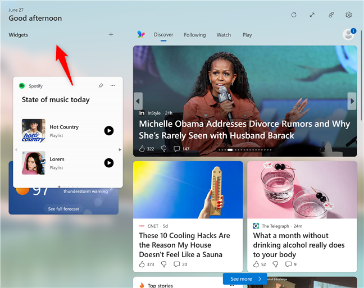Image resolution: width=364 pixels, height=288 pixels.
Task: Switch to the Play tab
Action: (247, 35)
